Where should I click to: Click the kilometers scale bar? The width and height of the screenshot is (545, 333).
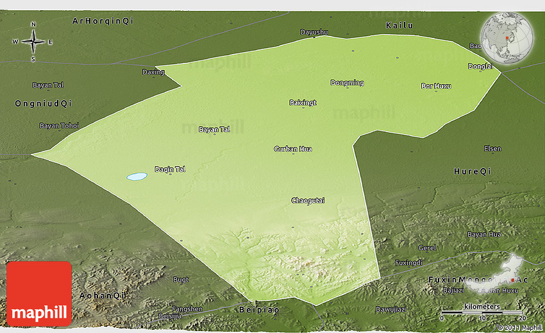483,312
